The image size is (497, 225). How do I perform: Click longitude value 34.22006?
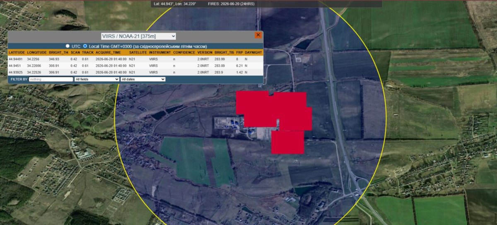click(34, 65)
